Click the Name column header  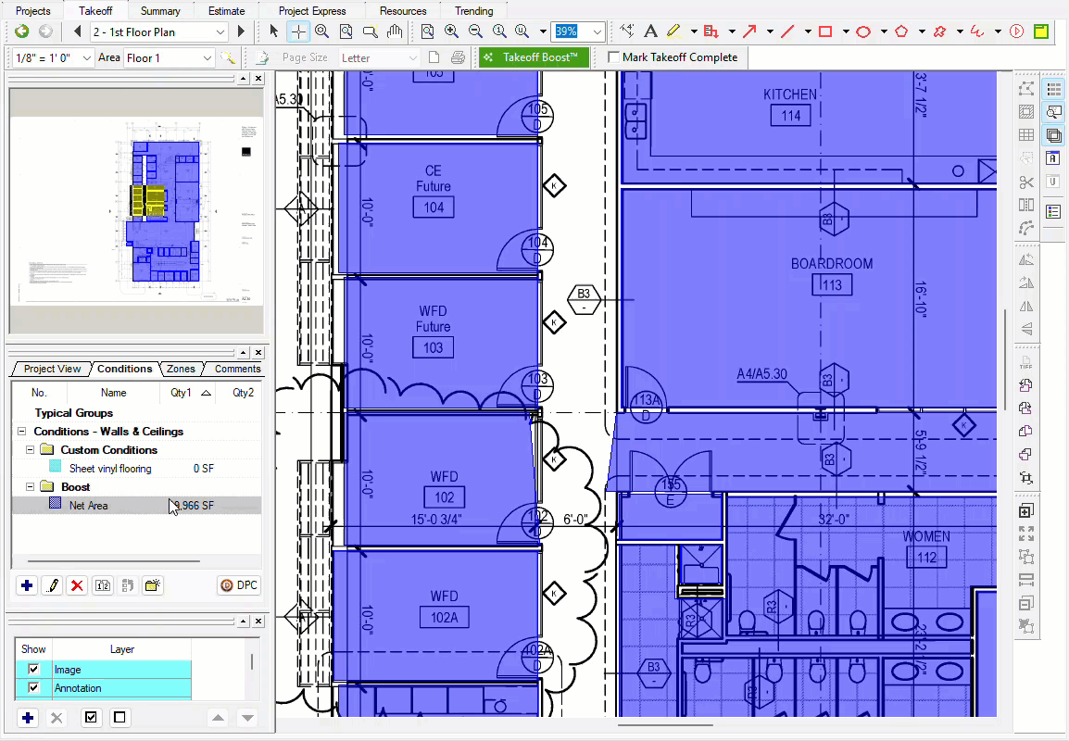coord(113,393)
